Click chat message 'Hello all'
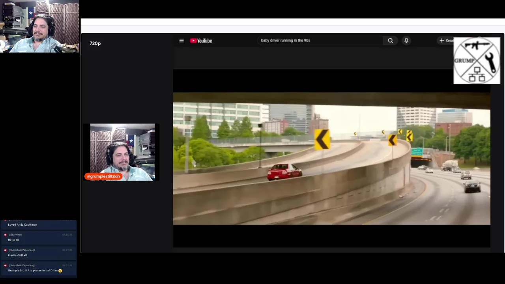Screen dimensions: 505x284 tap(13, 240)
